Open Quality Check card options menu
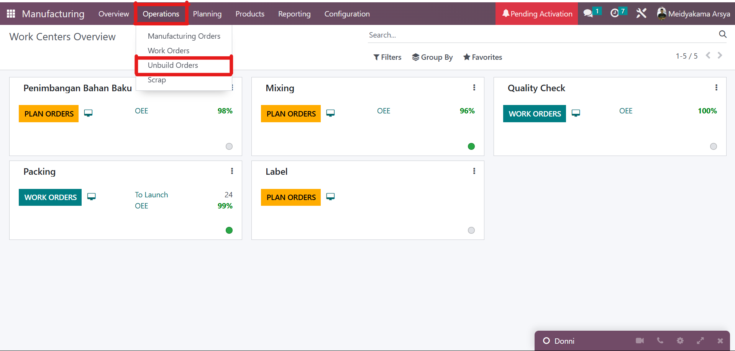This screenshot has height=351, width=735. click(716, 88)
